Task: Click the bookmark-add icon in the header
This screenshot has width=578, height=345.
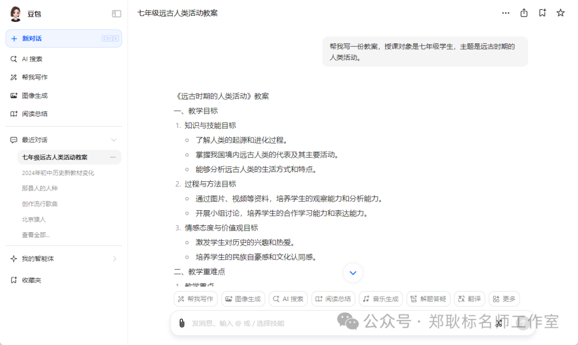Action: click(542, 13)
